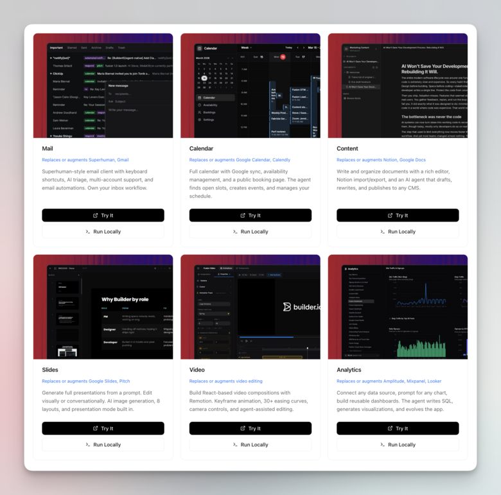
Task: Select Run Locally on Video card
Action: pos(251,444)
